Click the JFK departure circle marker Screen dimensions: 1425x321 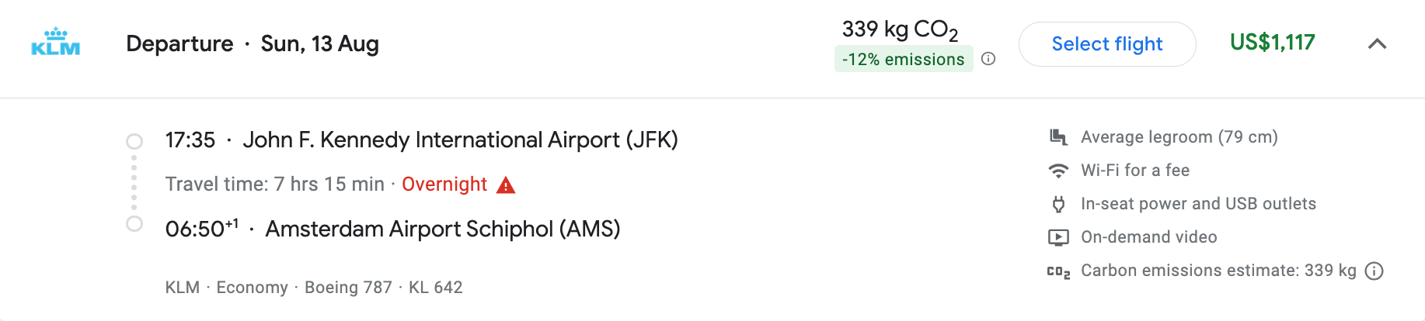[x=134, y=141]
